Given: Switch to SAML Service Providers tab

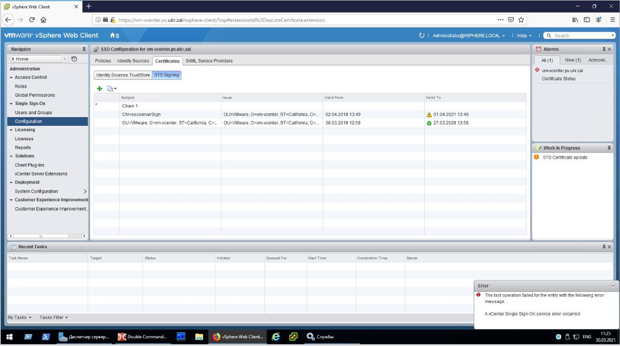Looking at the screenshot, I should click(209, 60).
